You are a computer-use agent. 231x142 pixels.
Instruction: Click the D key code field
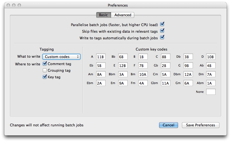[x=211, y=57]
